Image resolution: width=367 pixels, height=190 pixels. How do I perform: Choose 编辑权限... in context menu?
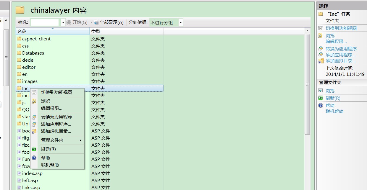[x=52, y=108]
